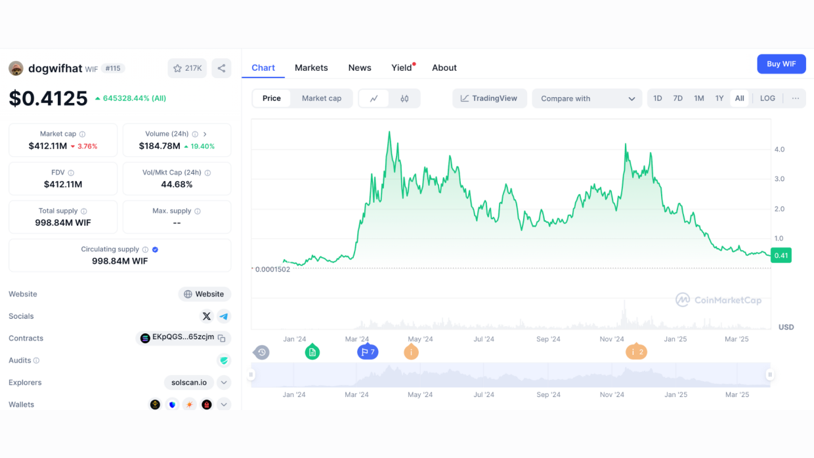Screen dimensions: 814x458
Task: Click the Max. supply info icon
Action: 198,211
